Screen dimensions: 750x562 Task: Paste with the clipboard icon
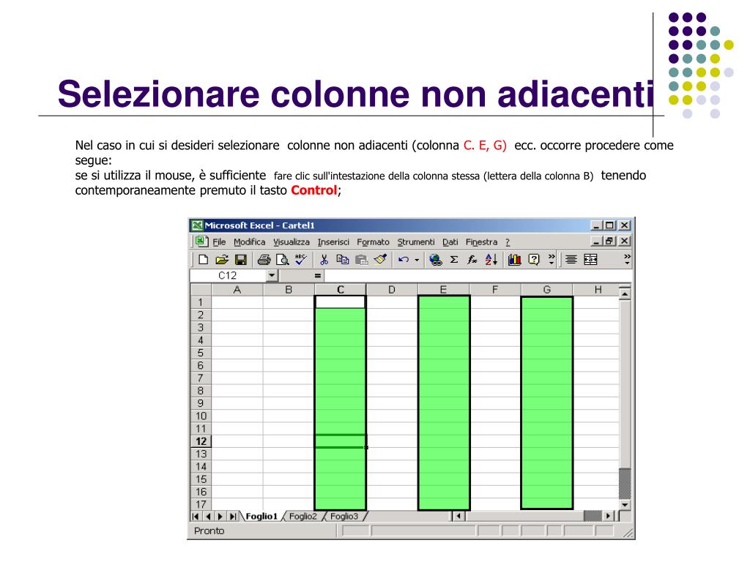[x=362, y=260]
